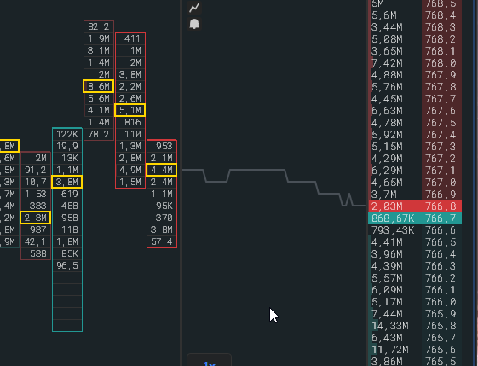This screenshot has width=478, height=366.
Task: Select the 765,7 bid price level
Action: tap(441, 338)
